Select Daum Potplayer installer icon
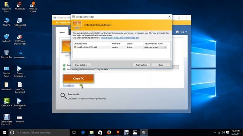243x136 pixels. 20,71
